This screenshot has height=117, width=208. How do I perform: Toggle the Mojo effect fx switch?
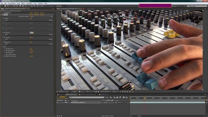tap(3, 15)
